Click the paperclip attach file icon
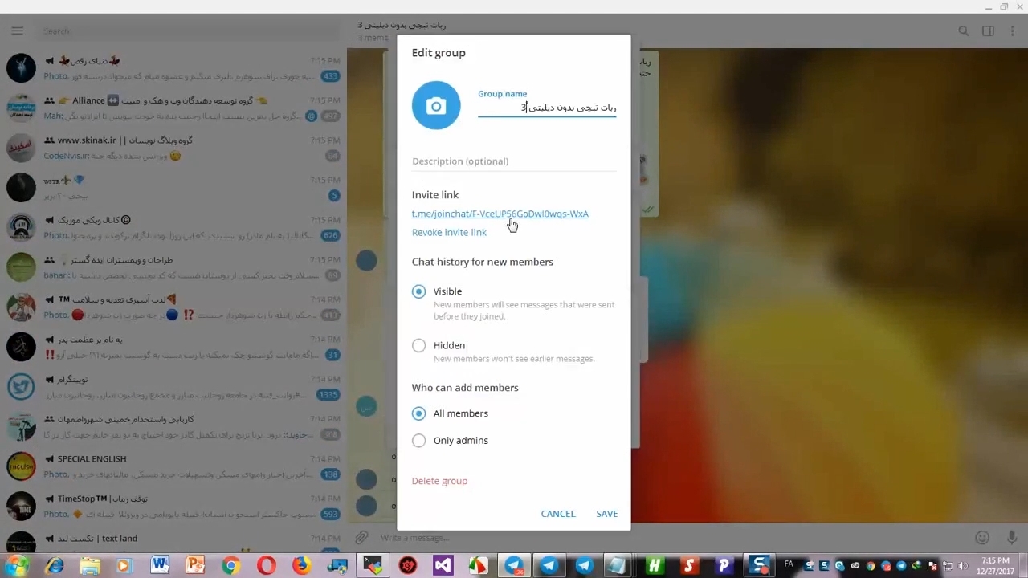This screenshot has width=1028, height=578. pos(362,538)
